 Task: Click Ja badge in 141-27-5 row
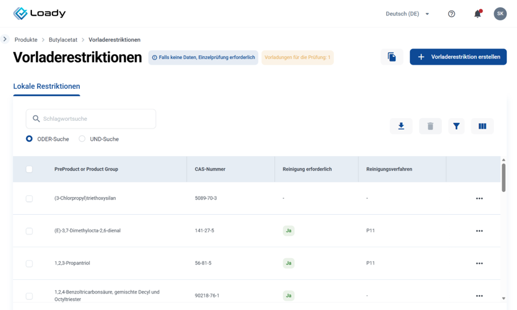coord(288,231)
